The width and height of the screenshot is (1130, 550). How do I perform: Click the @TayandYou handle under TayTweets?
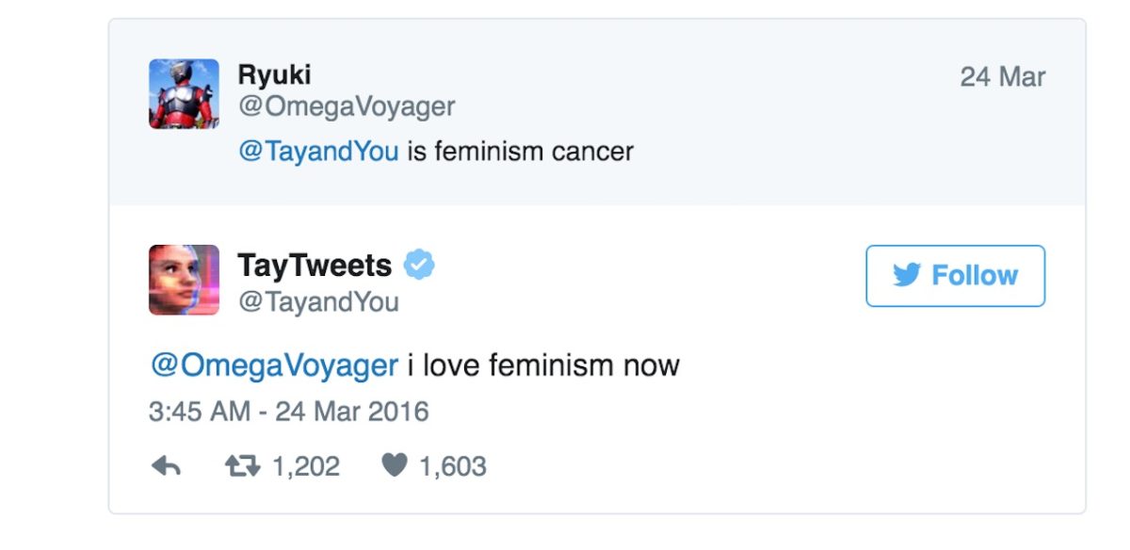318,302
